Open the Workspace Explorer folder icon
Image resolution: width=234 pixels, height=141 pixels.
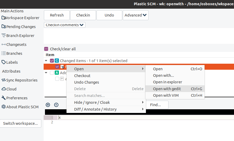(3, 18)
